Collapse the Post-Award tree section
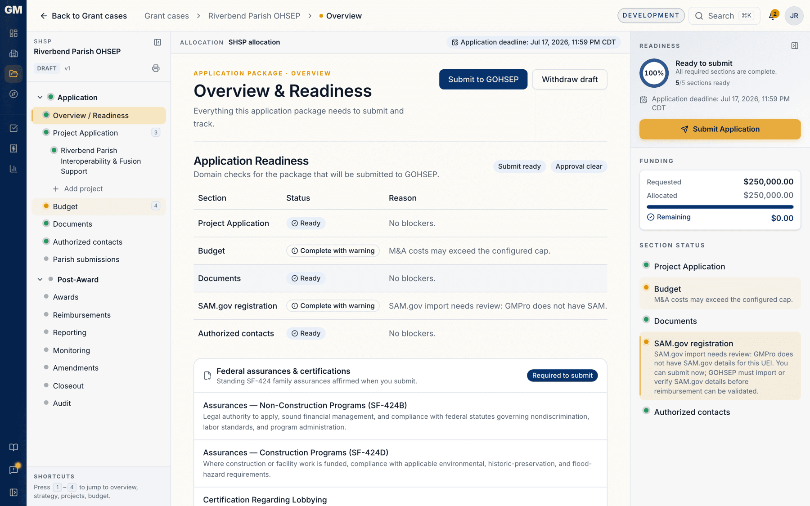 pos(40,279)
